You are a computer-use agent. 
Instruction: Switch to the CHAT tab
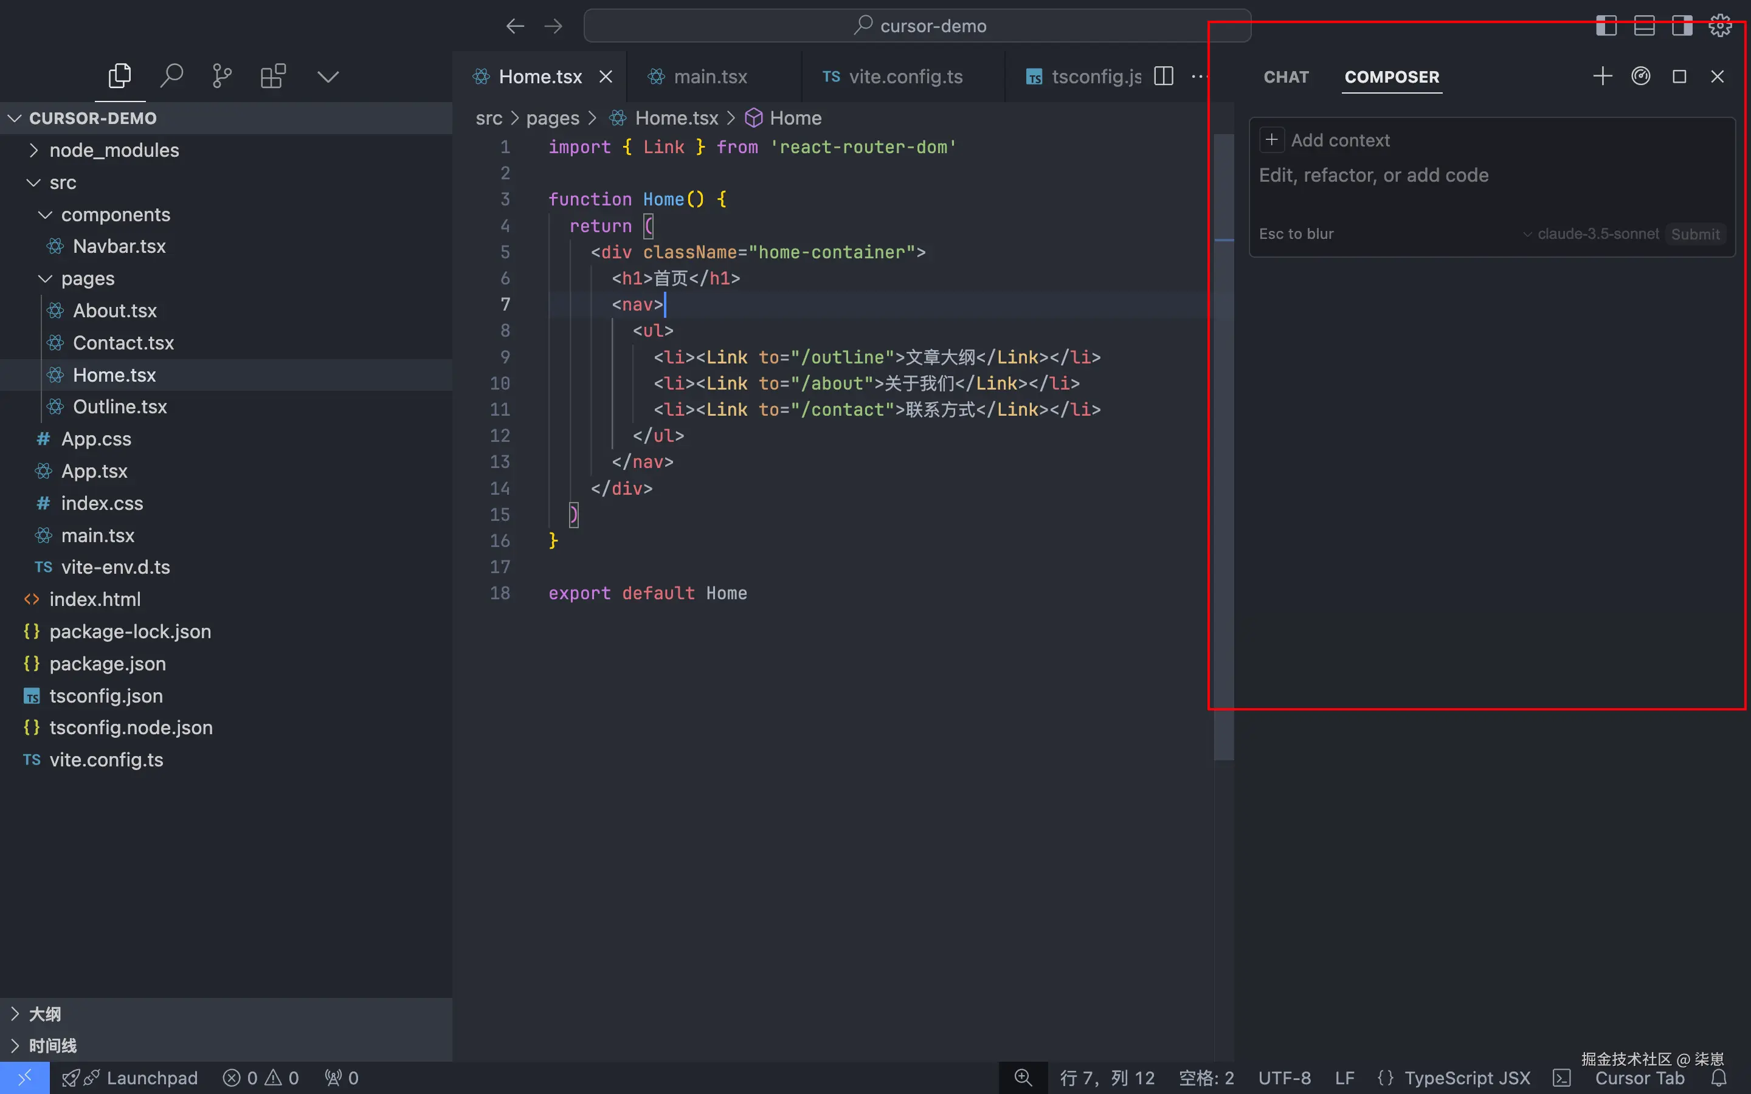point(1286,77)
